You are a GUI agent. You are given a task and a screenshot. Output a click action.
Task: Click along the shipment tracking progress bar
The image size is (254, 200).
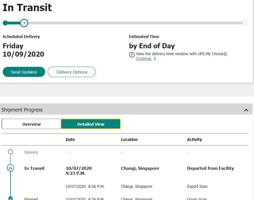point(125,23)
